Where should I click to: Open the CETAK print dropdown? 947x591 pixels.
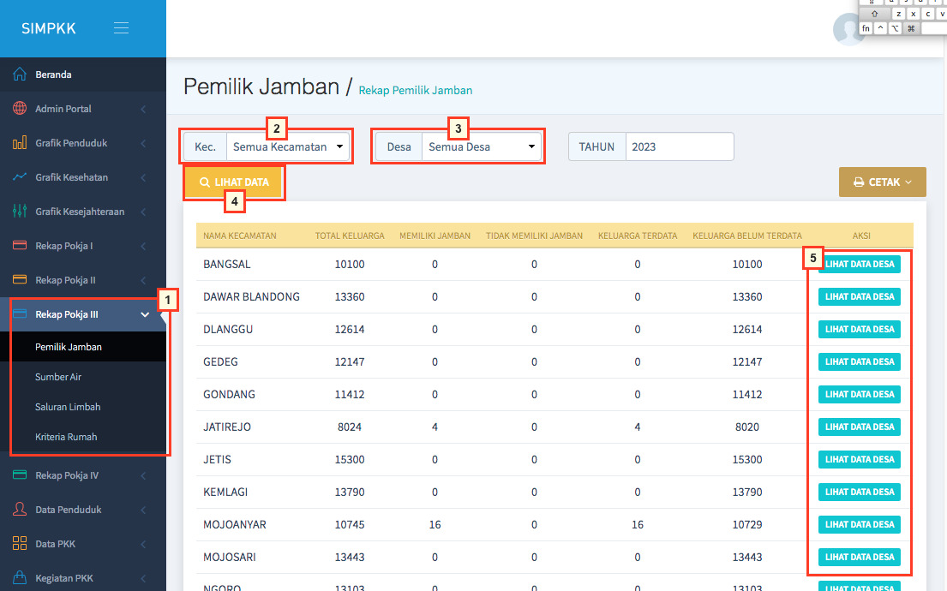tap(882, 182)
